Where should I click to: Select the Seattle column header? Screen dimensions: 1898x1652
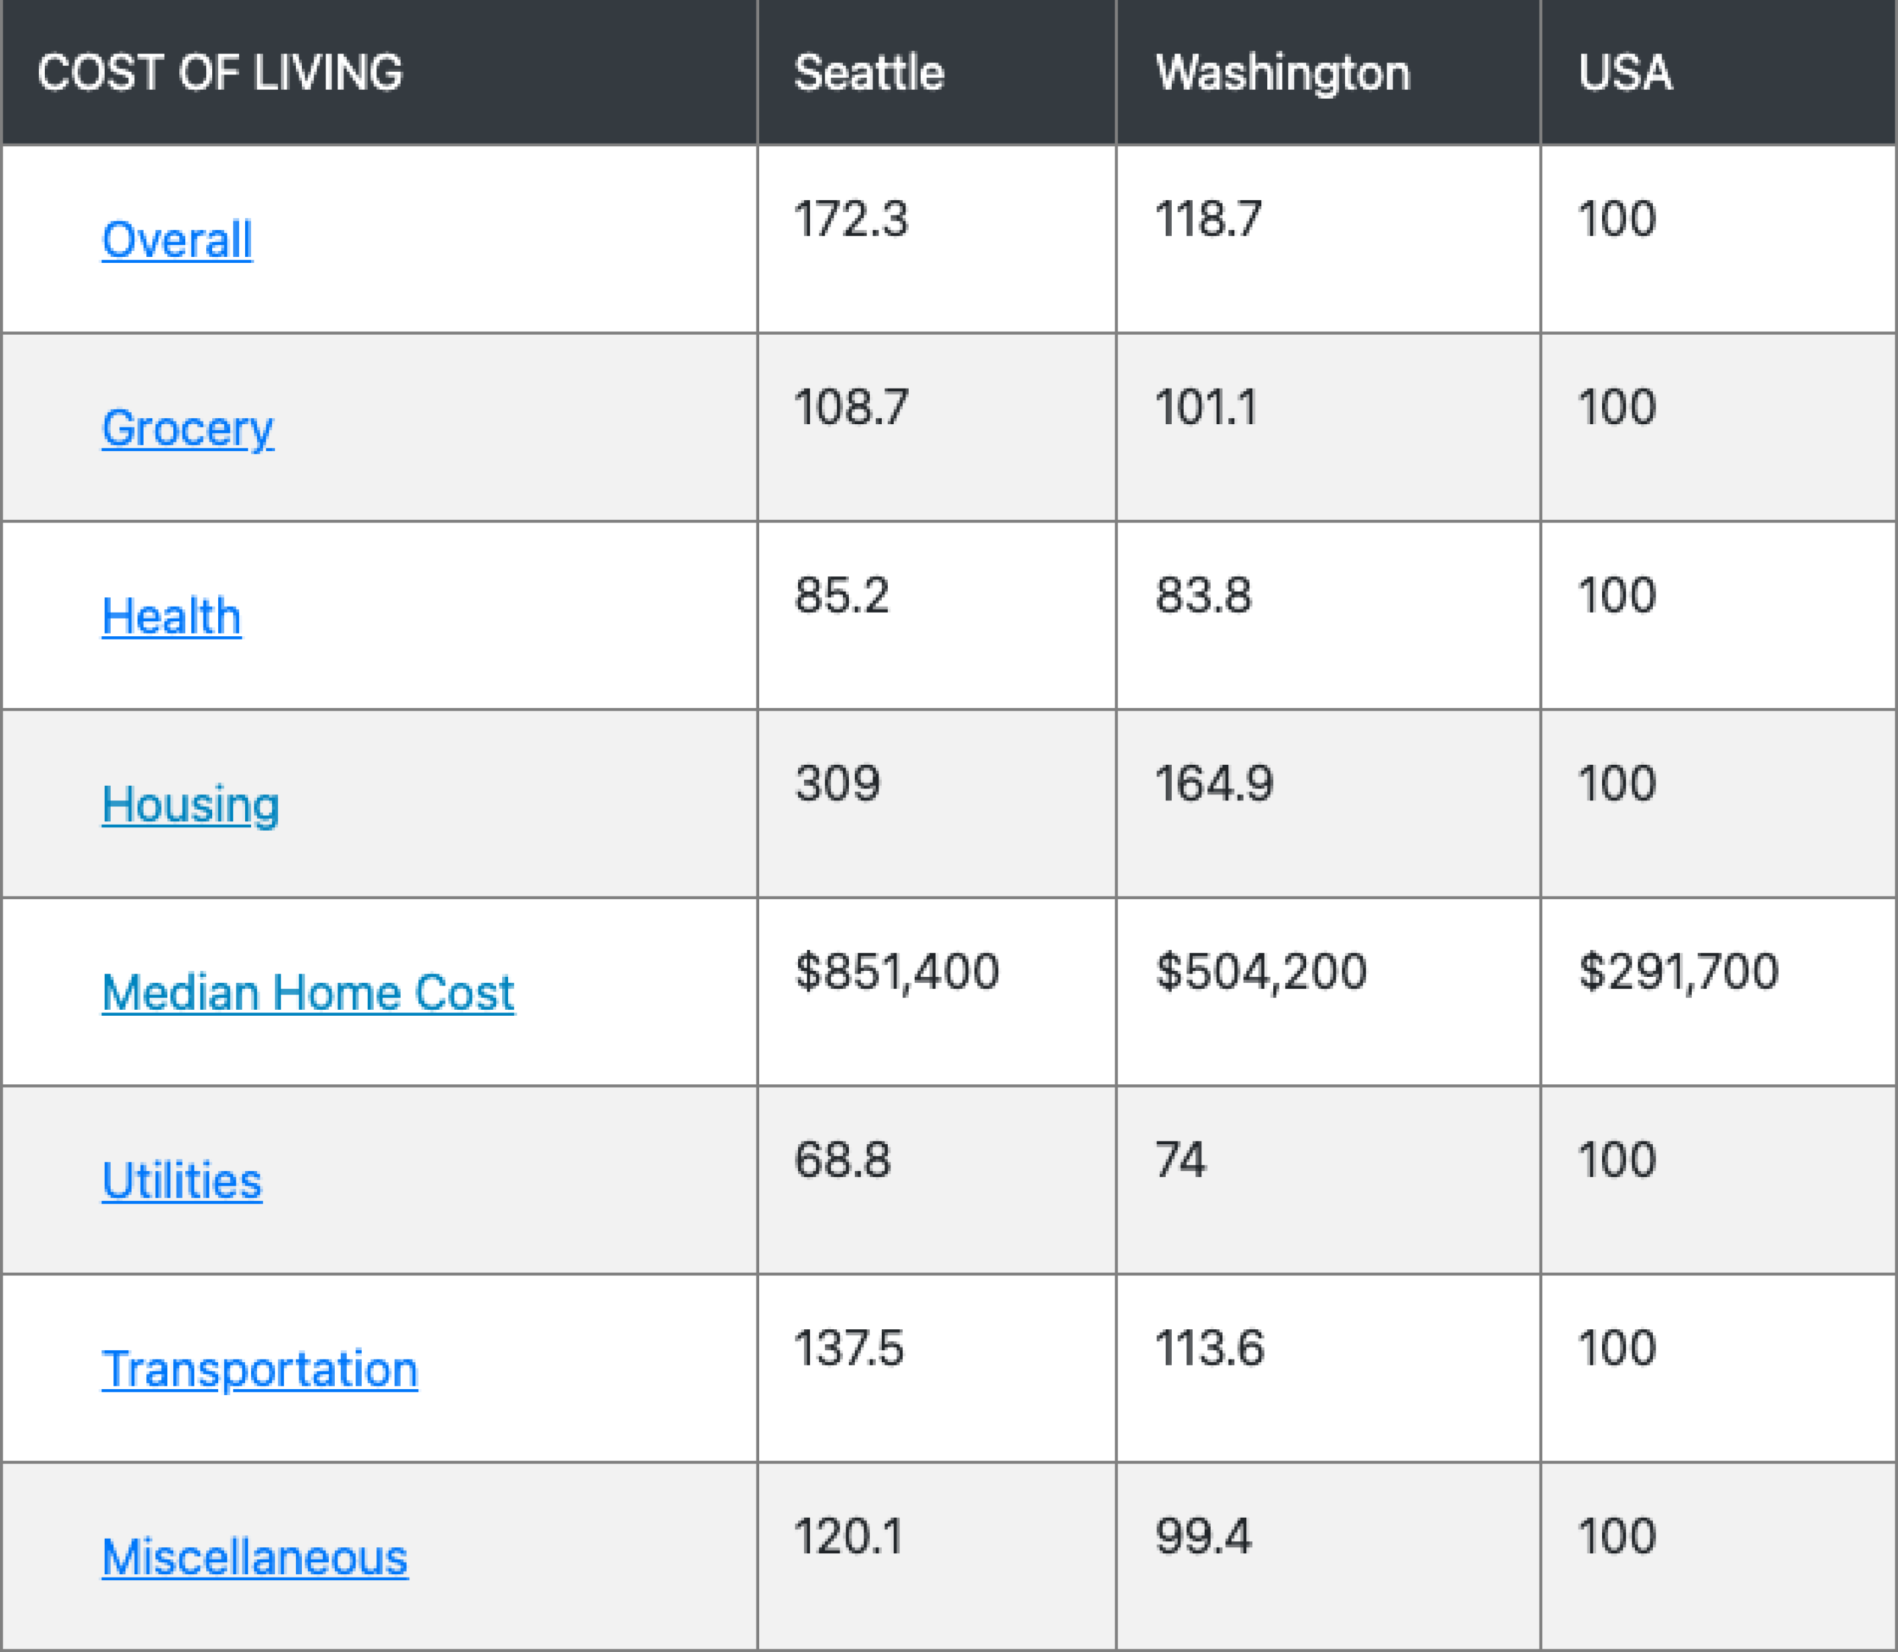[x=869, y=72]
